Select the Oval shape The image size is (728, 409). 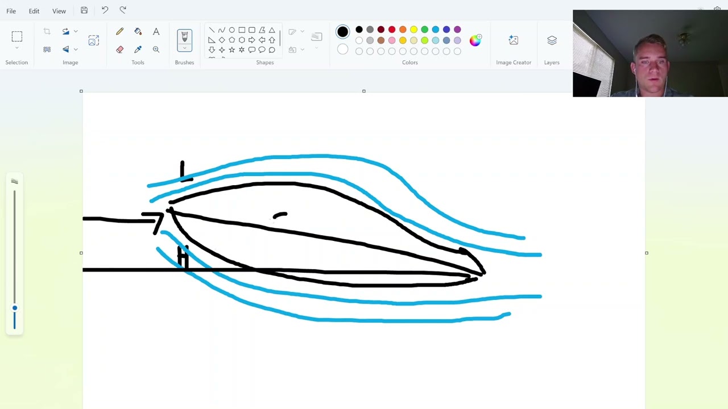tap(231, 30)
